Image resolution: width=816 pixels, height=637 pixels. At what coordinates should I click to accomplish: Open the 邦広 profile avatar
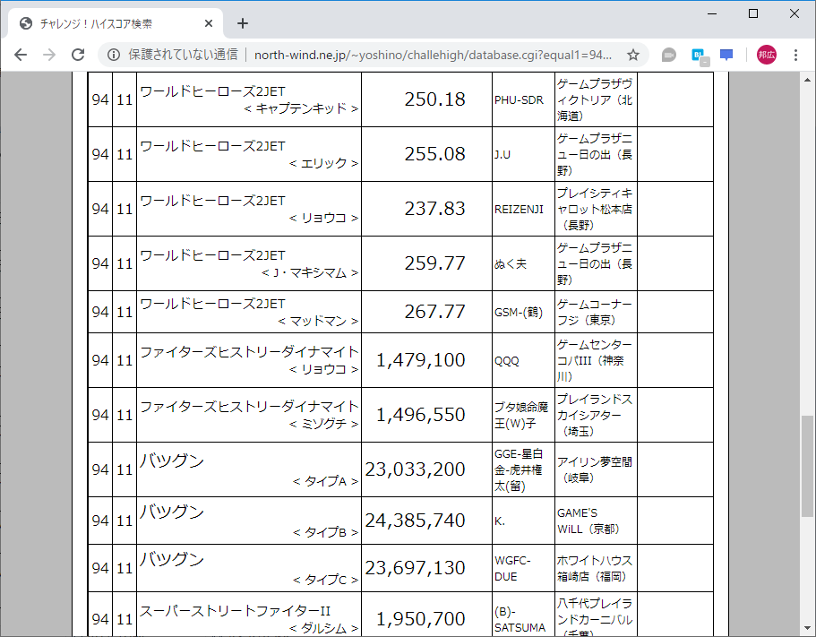pyautogui.click(x=766, y=54)
